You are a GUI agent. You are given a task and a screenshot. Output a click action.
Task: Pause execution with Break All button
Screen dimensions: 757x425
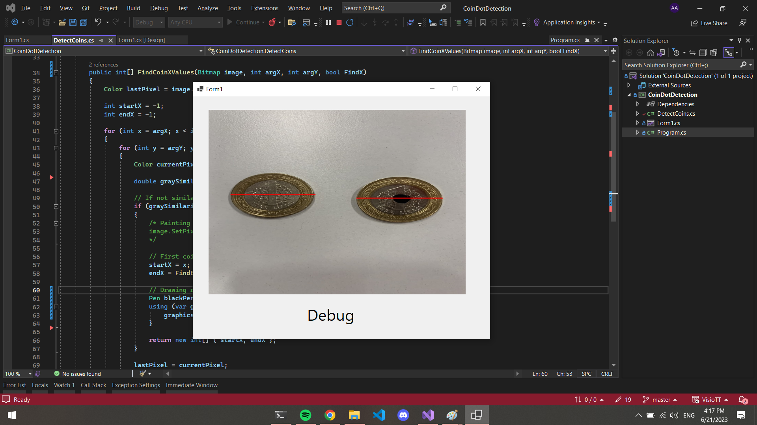point(328,22)
